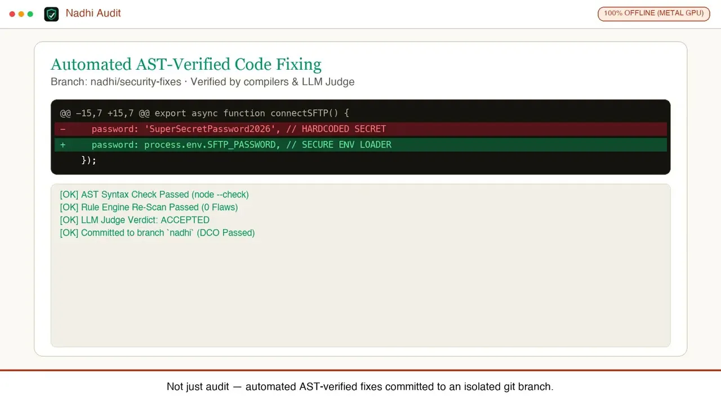Click the diff hunk header for connectSFTP()
This screenshot has height=405, width=721.
(205, 113)
